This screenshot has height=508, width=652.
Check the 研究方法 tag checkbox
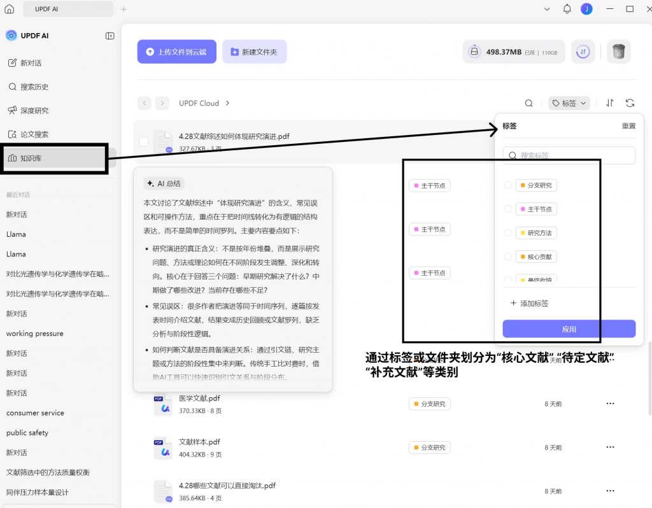(x=507, y=232)
